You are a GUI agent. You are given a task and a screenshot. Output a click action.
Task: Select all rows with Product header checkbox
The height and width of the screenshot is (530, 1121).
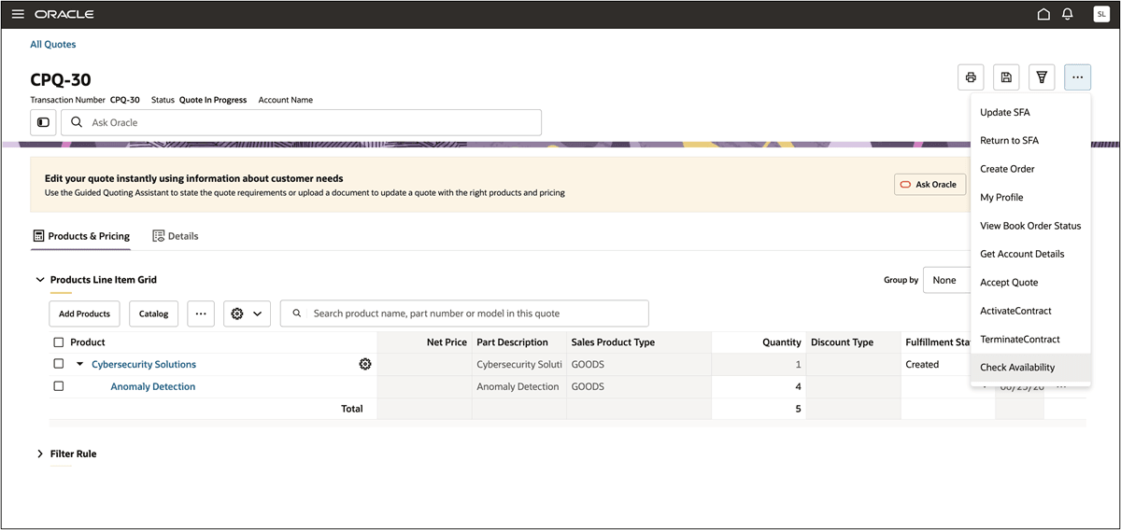(59, 342)
